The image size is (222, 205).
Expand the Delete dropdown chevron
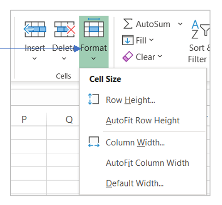64,59
